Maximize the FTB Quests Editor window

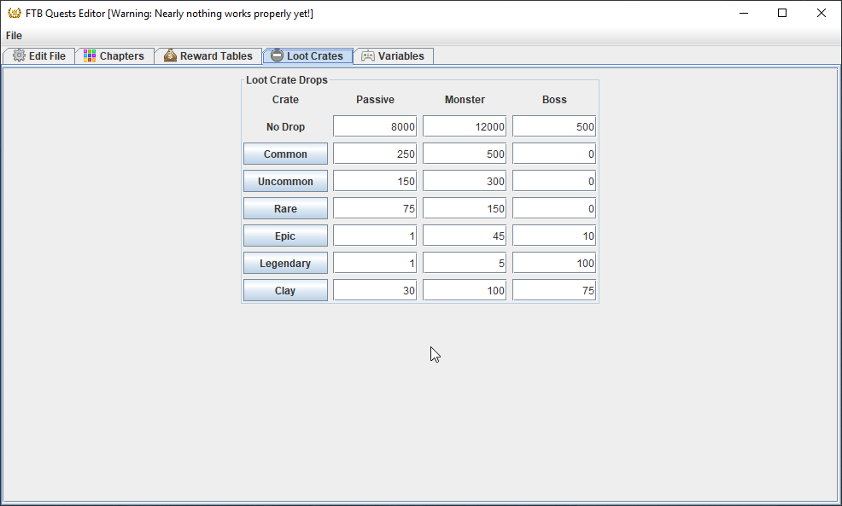click(782, 14)
